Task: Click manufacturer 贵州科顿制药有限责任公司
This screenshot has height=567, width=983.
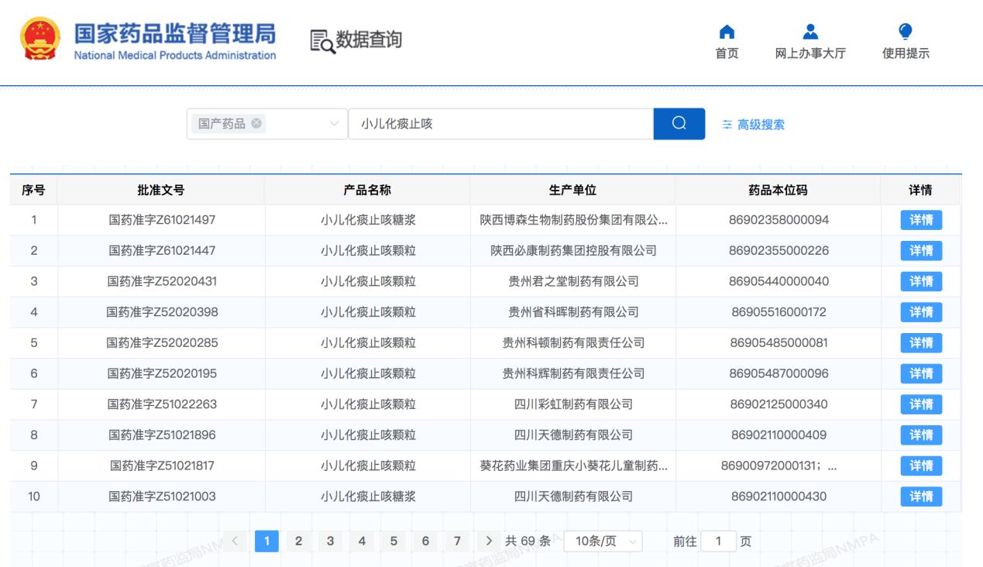Action: pyautogui.click(x=573, y=343)
